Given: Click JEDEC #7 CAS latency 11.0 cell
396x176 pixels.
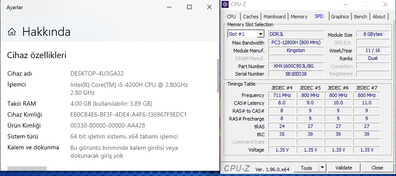Looking at the screenshot, I should tap(367, 103).
